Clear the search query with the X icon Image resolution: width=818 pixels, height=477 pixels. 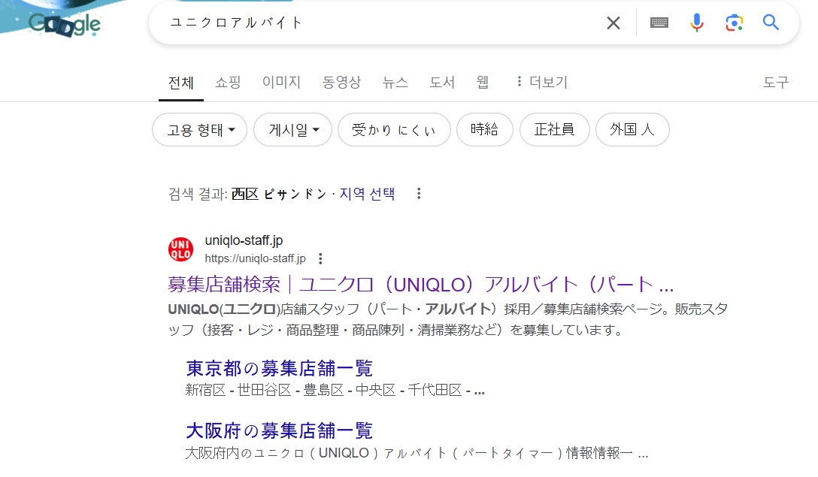point(613,23)
